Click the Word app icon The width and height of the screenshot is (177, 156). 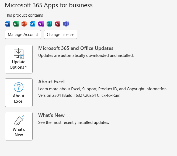pos(8,24)
